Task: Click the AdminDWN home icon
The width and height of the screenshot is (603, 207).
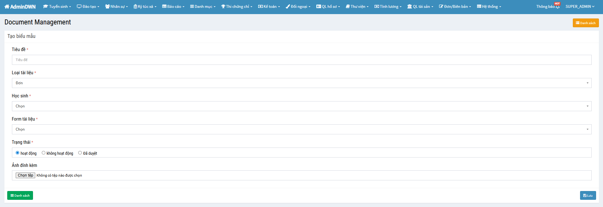Action: [x=7, y=7]
